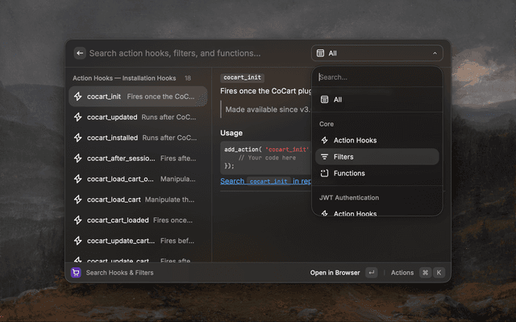Screen dimensions: 516x322
Task: Click Open in Browser action
Action: [x=335, y=273]
